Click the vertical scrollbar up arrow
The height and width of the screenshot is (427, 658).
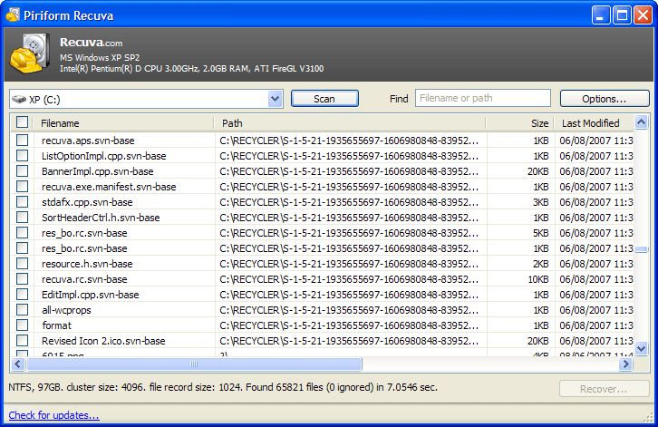[641, 122]
